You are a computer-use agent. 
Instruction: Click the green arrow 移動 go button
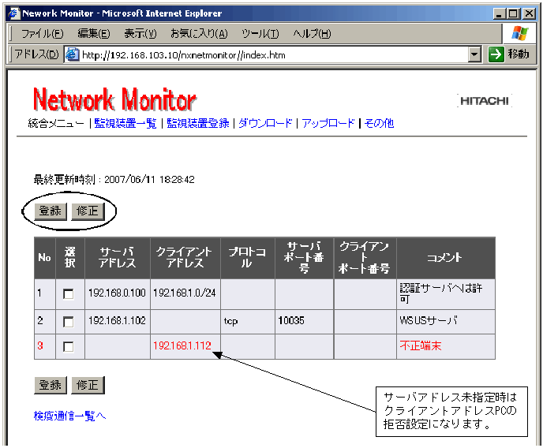click(509, 54)
